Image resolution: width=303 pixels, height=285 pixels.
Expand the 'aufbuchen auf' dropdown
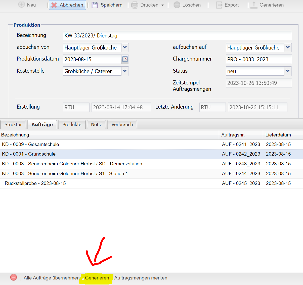288,47
